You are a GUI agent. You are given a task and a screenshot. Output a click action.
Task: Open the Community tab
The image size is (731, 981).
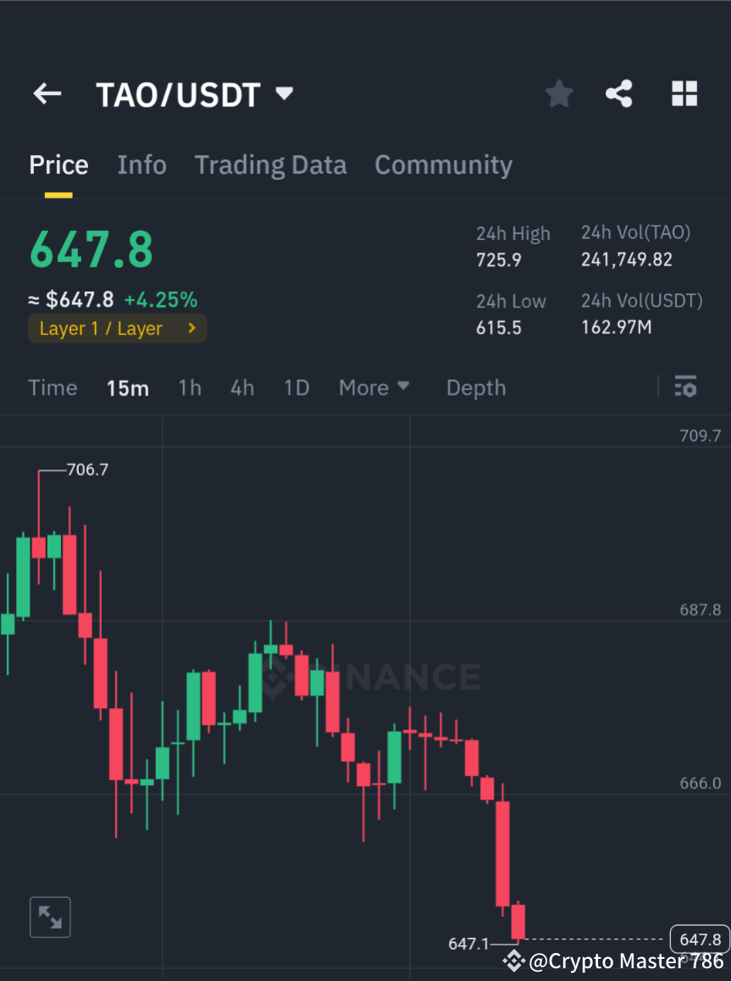(443, 164)
